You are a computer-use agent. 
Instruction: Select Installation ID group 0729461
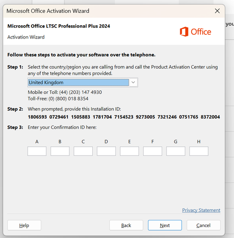pyautogui.click(x=59, y=117)
